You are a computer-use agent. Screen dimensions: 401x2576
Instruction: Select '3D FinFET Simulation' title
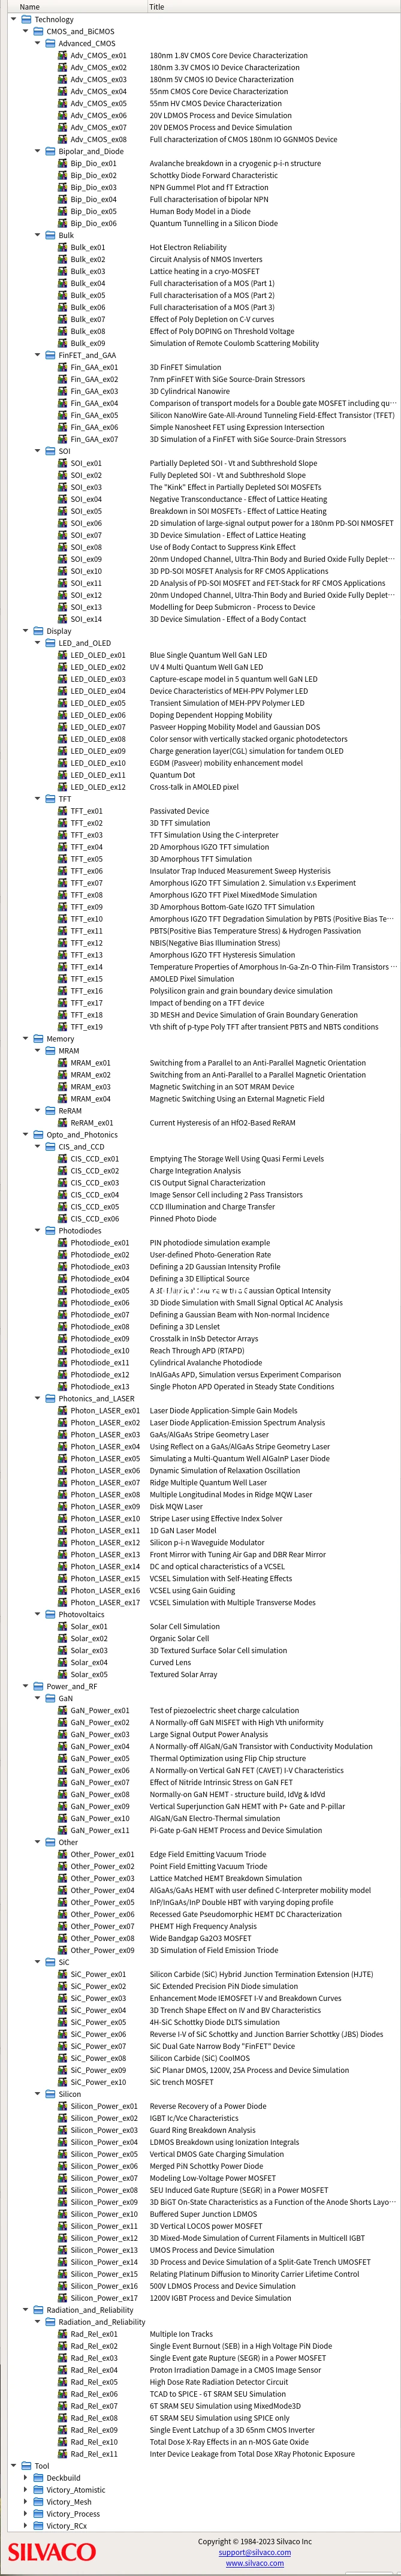(185, 368)
